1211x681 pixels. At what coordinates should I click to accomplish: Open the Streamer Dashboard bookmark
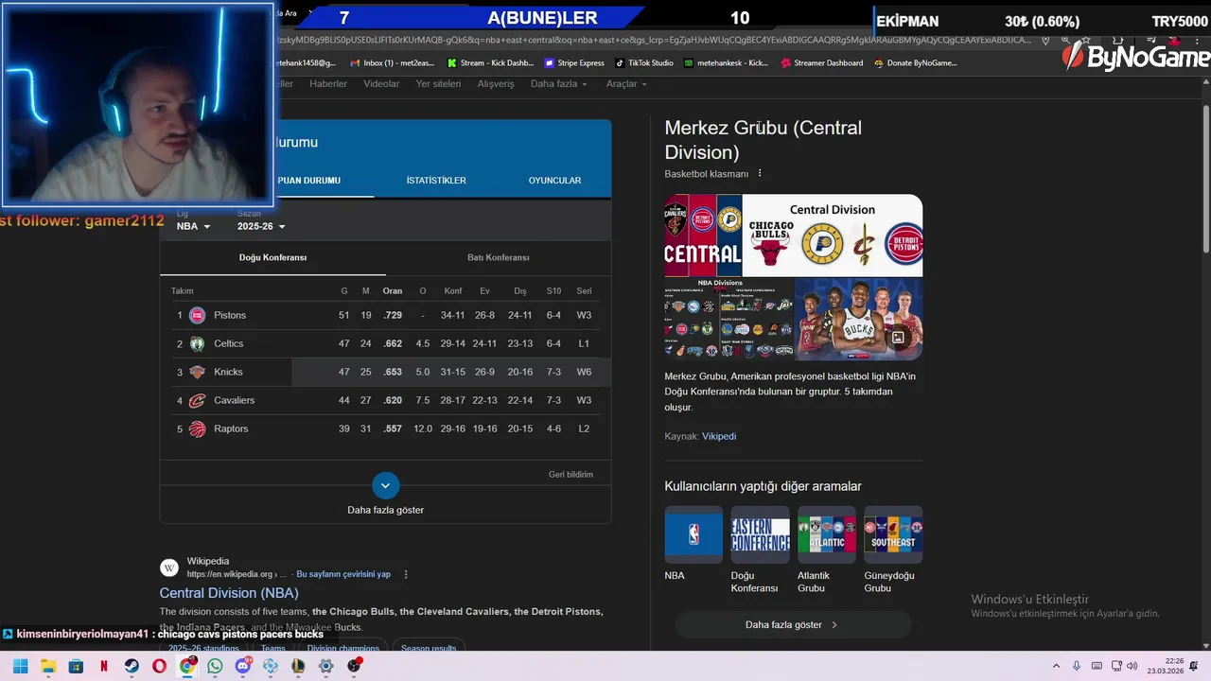coord(821,62)
